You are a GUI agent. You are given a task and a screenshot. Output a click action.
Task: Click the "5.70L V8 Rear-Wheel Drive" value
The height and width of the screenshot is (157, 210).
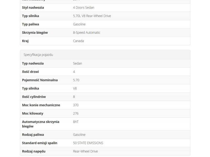(x=92, y=16)
